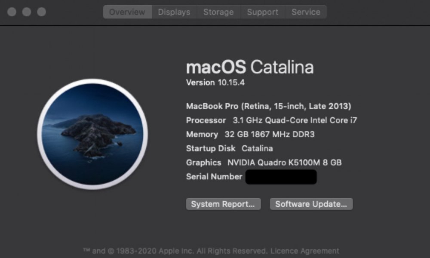430x258 pixels.
Task: Click the Memory 32 GB info line
Action: pyautogui.click(x=250, y=135)
